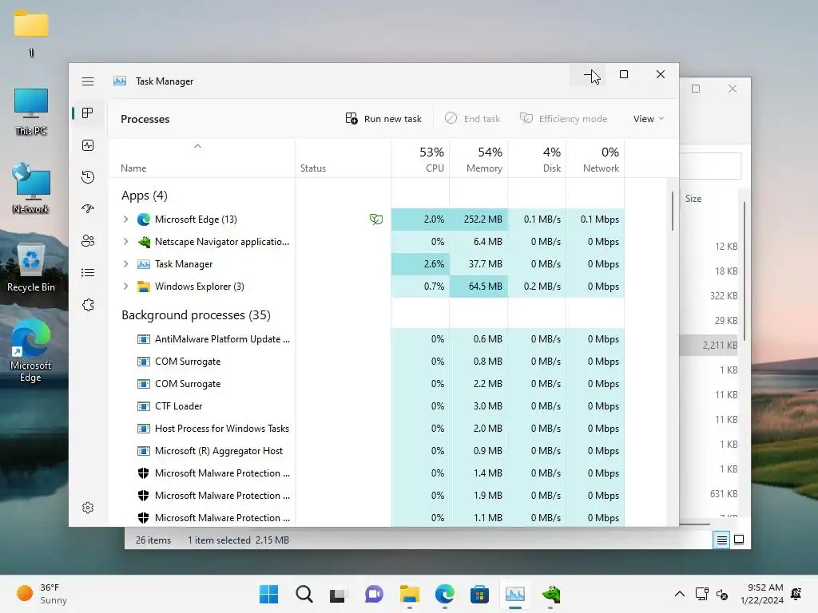Screen dimensions: 818x613
Task: Open the Startup apps sidebar icon
Action: pos(88,209)
